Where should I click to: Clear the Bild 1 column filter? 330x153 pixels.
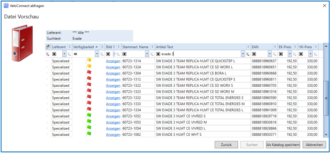click(x=118, y=54)
